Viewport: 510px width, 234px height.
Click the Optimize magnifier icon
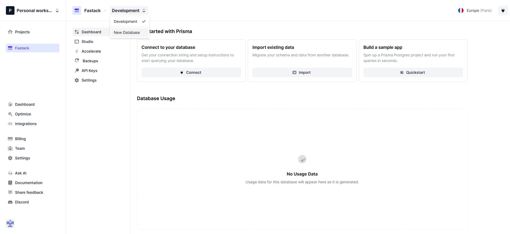coord(10,114)
